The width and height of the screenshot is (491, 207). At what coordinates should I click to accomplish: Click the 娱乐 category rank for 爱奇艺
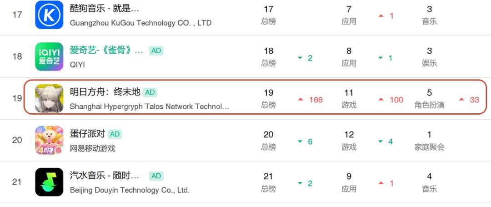pyautogui.click(x=429, y=57)
